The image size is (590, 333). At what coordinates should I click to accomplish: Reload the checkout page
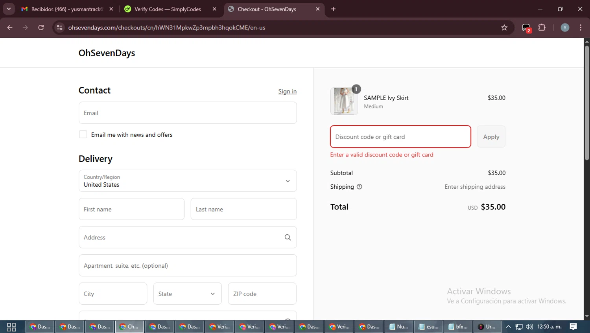[41, 28]
